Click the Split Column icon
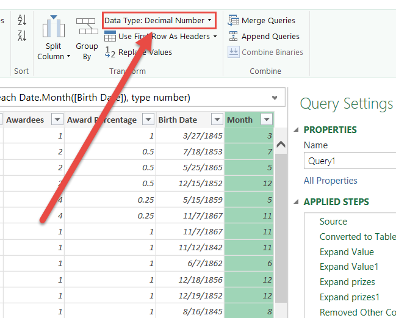Screen dimensions: 396x318 [54, 28]
